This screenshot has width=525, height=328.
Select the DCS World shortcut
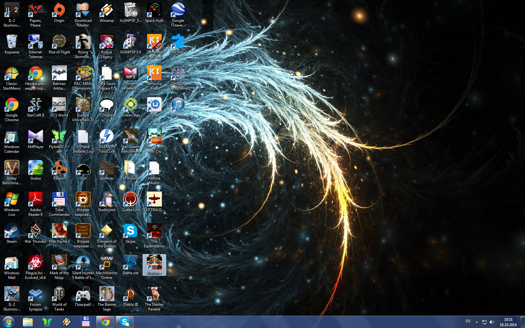[x=59, y=107]
